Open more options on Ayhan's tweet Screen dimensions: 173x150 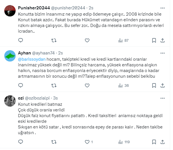pos(162,53)
